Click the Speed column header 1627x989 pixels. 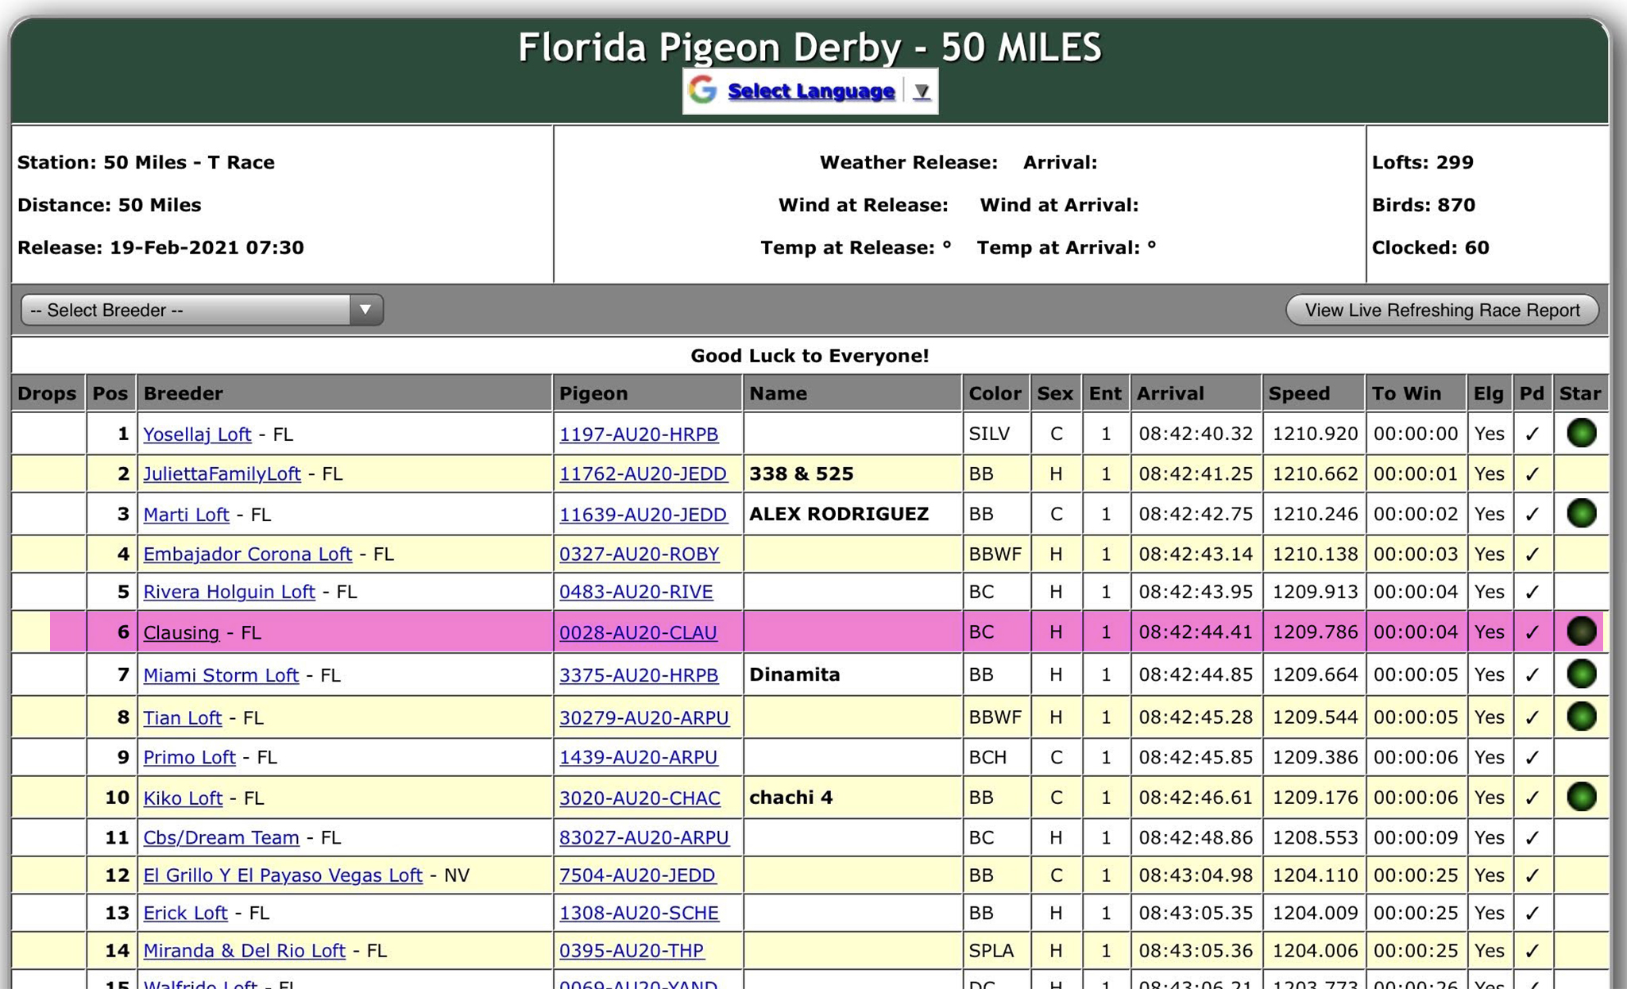1299,393
